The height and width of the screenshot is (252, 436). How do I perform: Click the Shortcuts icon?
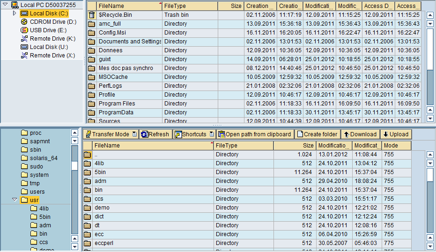pos(178,134)
